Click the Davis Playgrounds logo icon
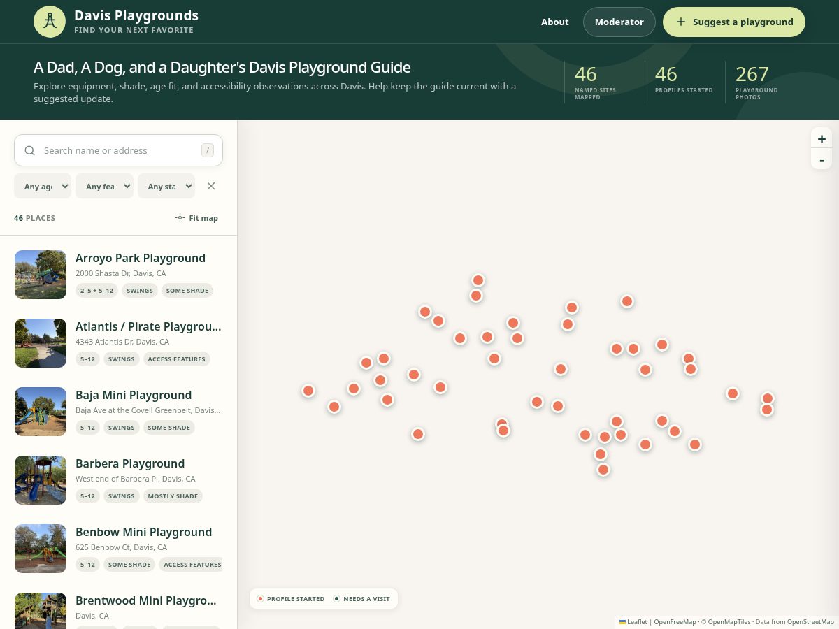The height and width of the screenshot is (629, 839). click(50, 22)
